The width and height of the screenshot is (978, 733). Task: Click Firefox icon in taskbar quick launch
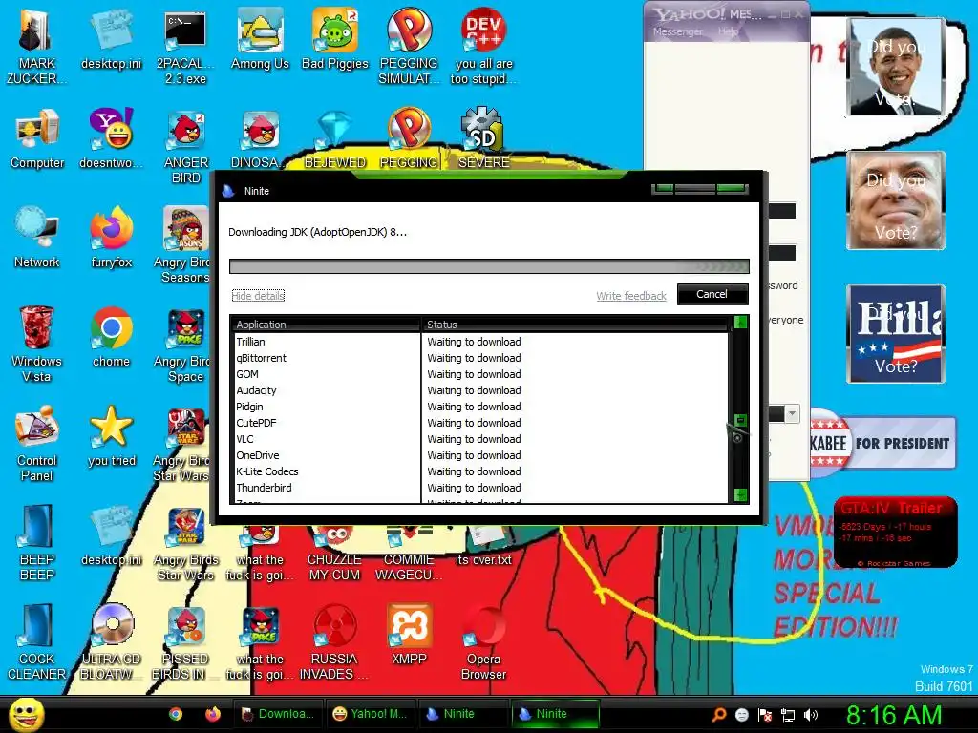(x=213, y=714)
